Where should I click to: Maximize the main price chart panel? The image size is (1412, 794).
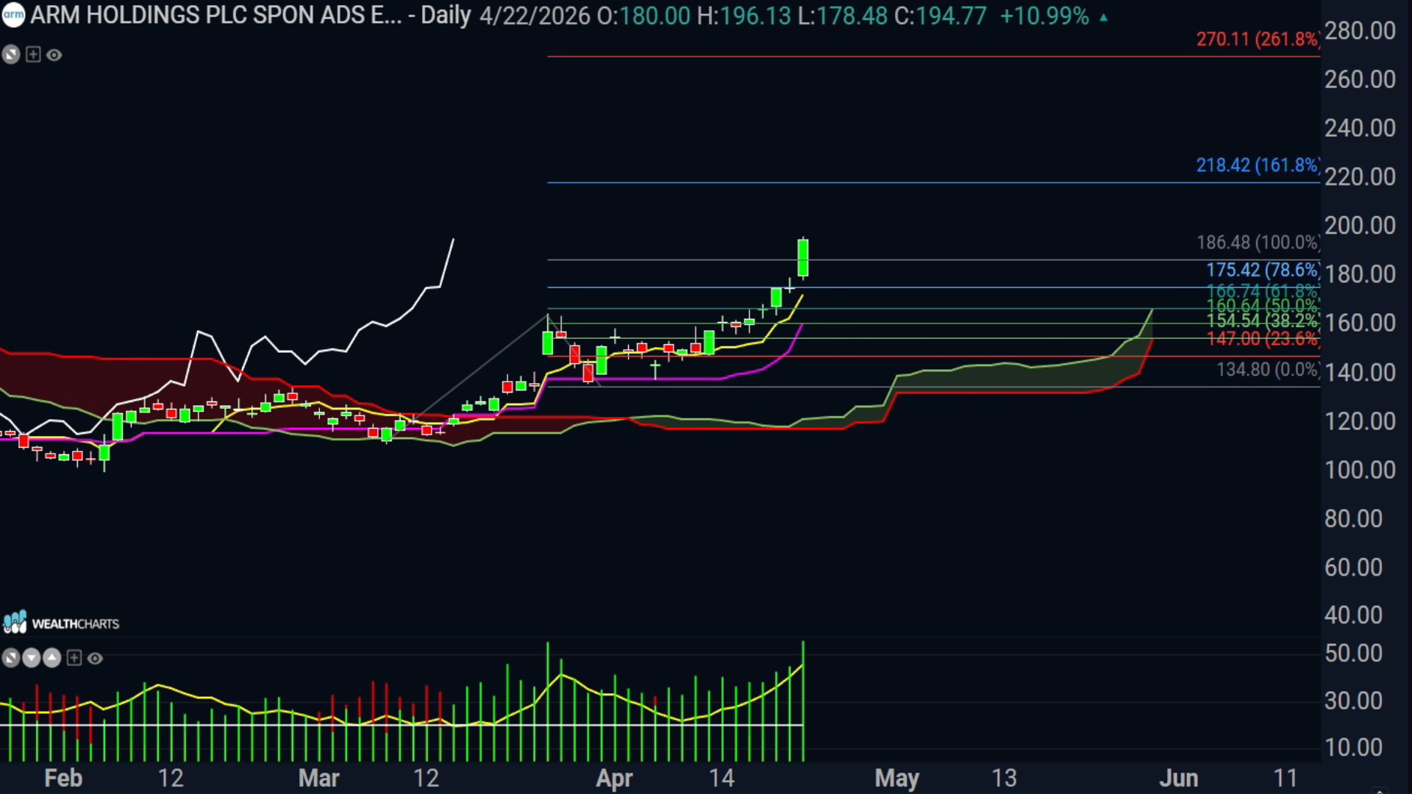point(11,54)
